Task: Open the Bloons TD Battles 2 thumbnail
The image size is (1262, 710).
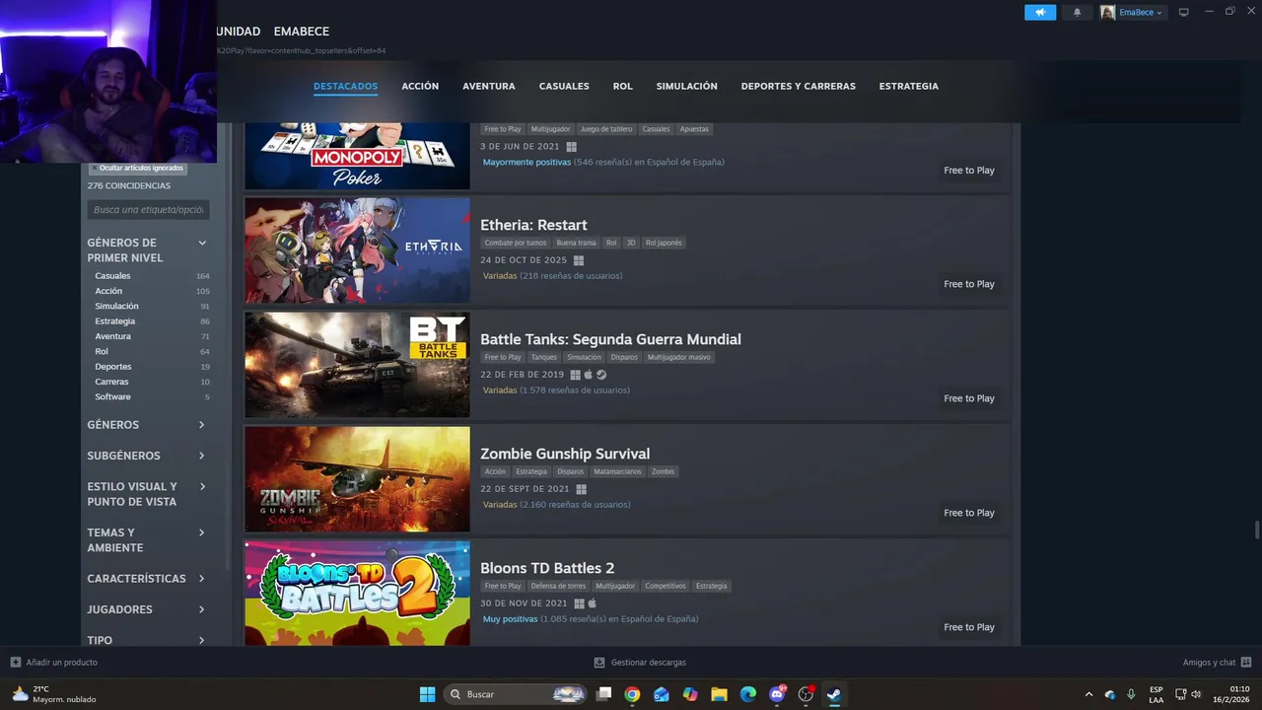Action: (x=357, y=593)
